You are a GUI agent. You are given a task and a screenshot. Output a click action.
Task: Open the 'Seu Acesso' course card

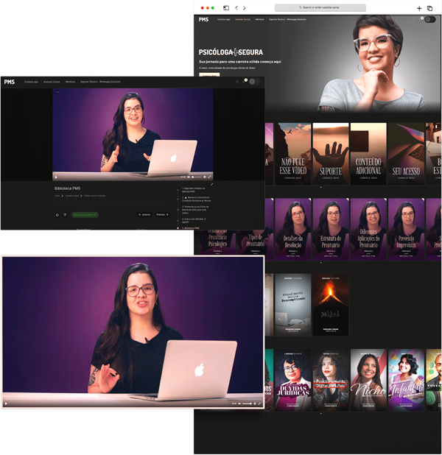point(406,154)
